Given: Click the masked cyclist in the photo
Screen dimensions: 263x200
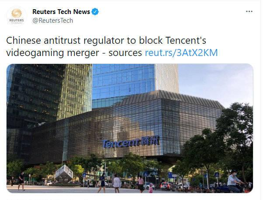Looking at the screenshot, I should [234, 181].
